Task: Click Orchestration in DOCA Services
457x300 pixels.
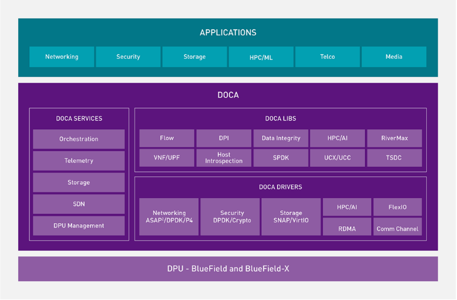Action: click(79, 139)
